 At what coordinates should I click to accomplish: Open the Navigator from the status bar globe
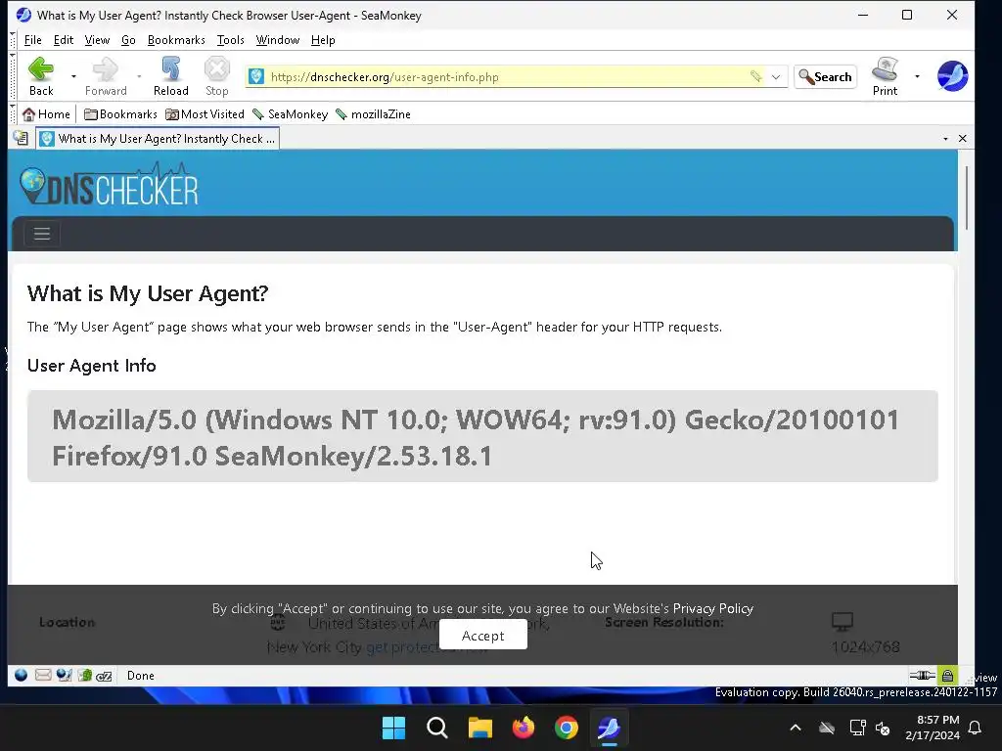coord(22,675)
